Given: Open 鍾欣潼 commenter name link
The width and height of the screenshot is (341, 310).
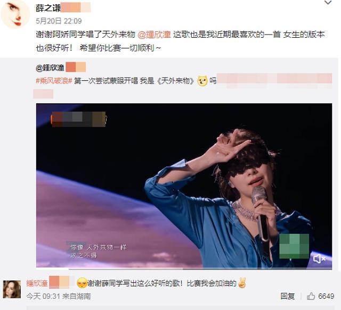Looking at the screenshot, I should click(x=37, y=283).
